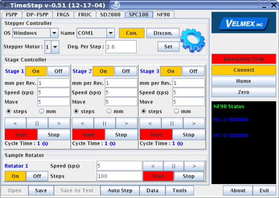The image size is (279, 198).
Task: Open the Stepper Motor number dropdown
Action: point(55,47)
